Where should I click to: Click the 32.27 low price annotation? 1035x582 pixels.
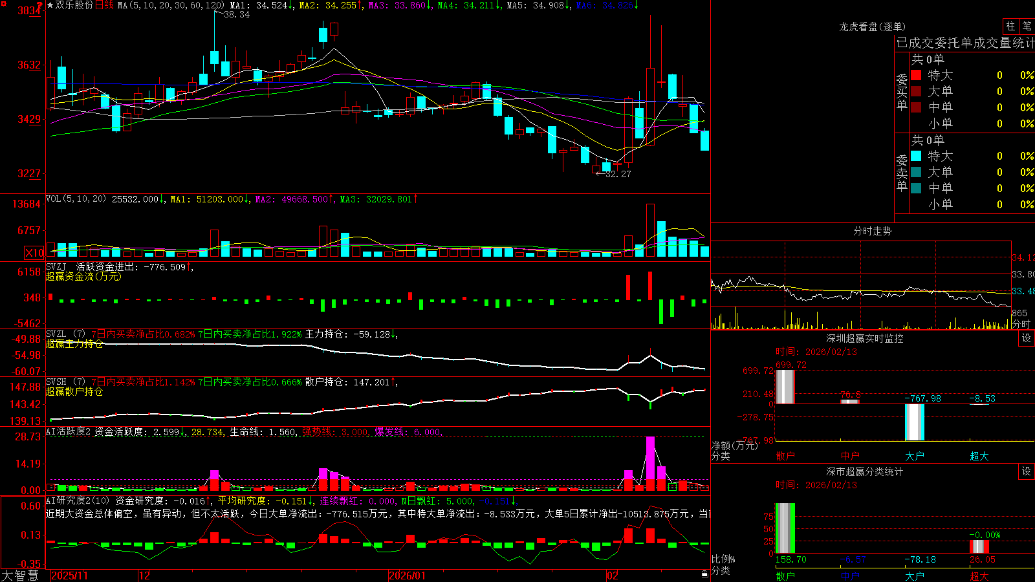[618, 174]
